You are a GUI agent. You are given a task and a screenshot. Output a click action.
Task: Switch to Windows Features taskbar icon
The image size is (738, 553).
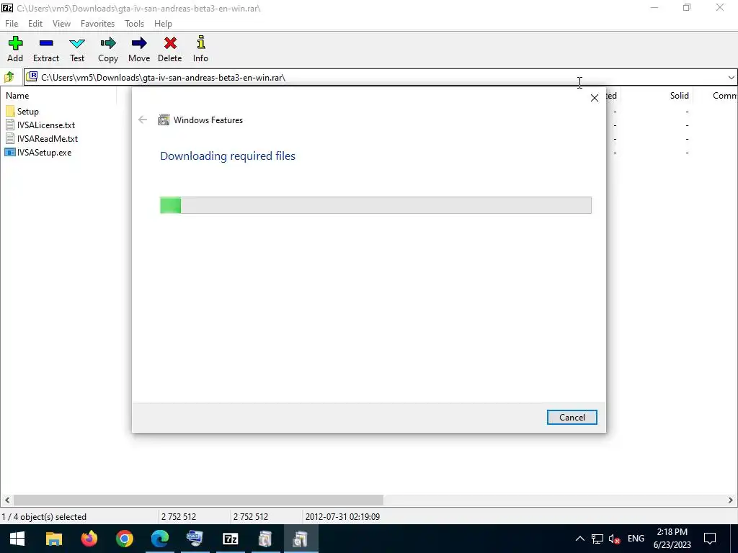301,539
